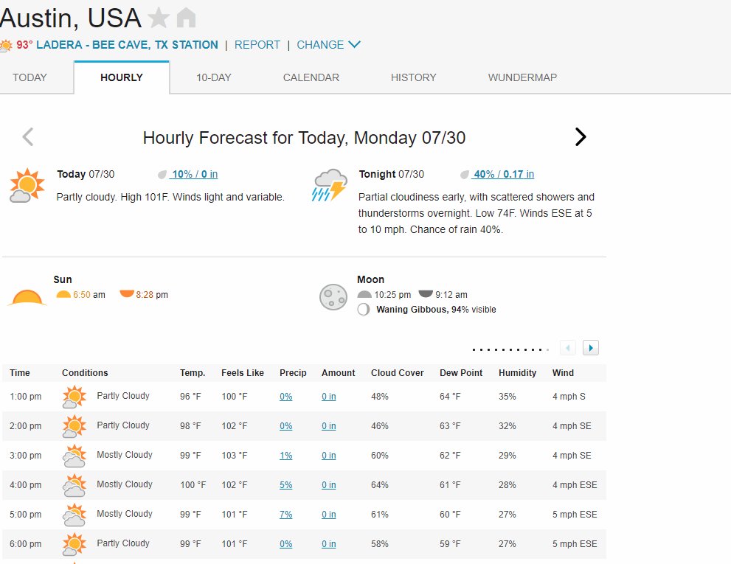This screenshot has width=731, height=564.
Task: Click the home icon next to the star
Action: coord(186,18)
